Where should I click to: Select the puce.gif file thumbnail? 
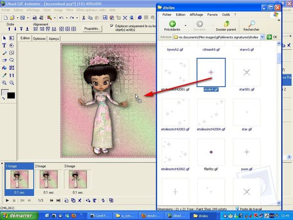point(247,152)
